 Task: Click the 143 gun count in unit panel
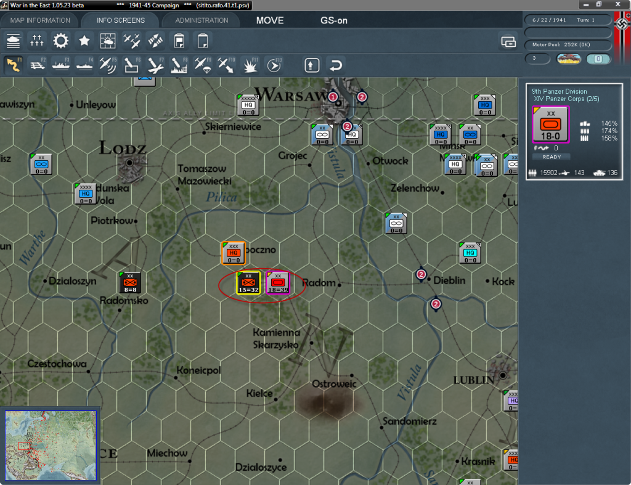[579, 173]
